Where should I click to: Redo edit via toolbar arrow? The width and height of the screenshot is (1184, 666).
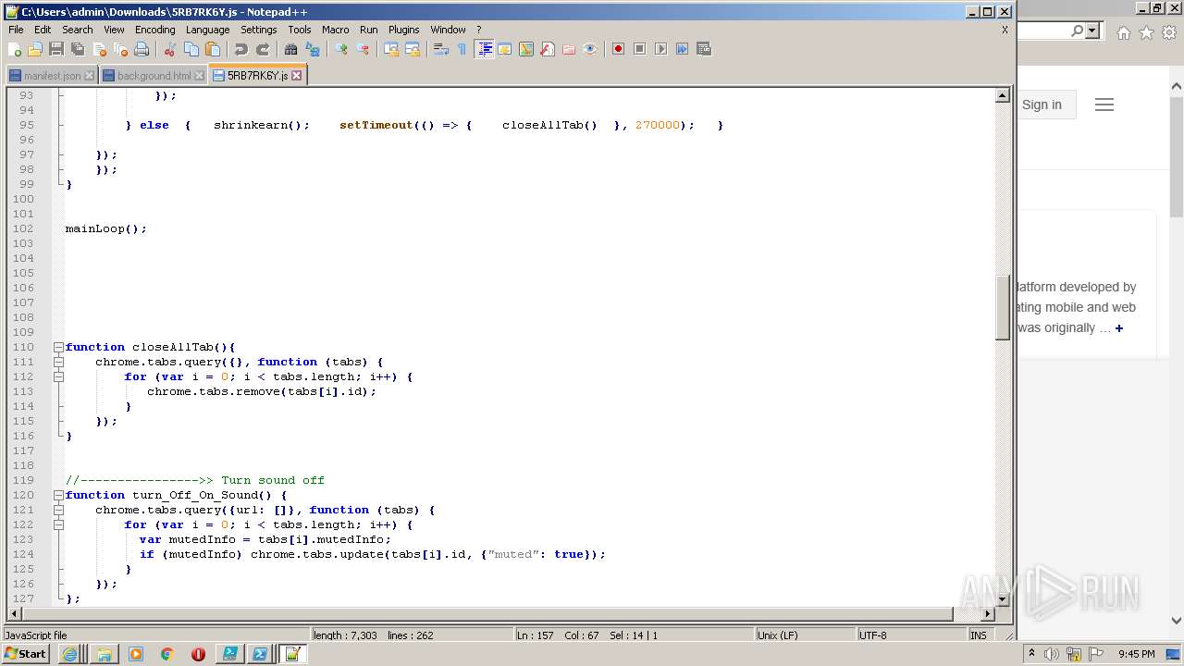tap(263, 49)
